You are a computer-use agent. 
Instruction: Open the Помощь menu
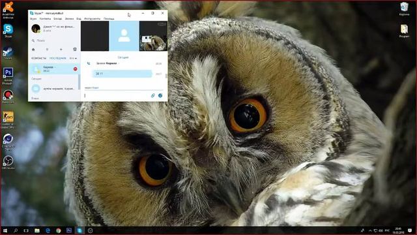point(109,19)
